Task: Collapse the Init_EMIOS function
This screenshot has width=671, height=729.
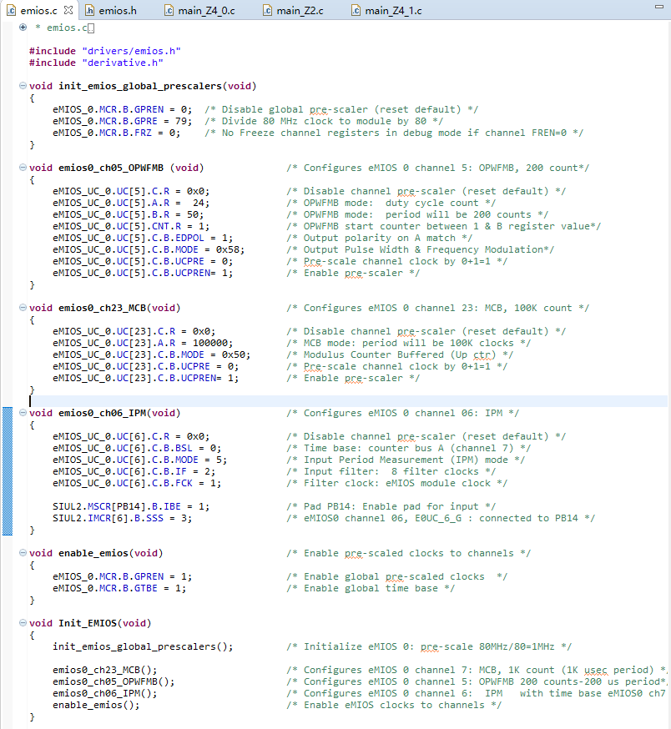Action: [23, 623]
